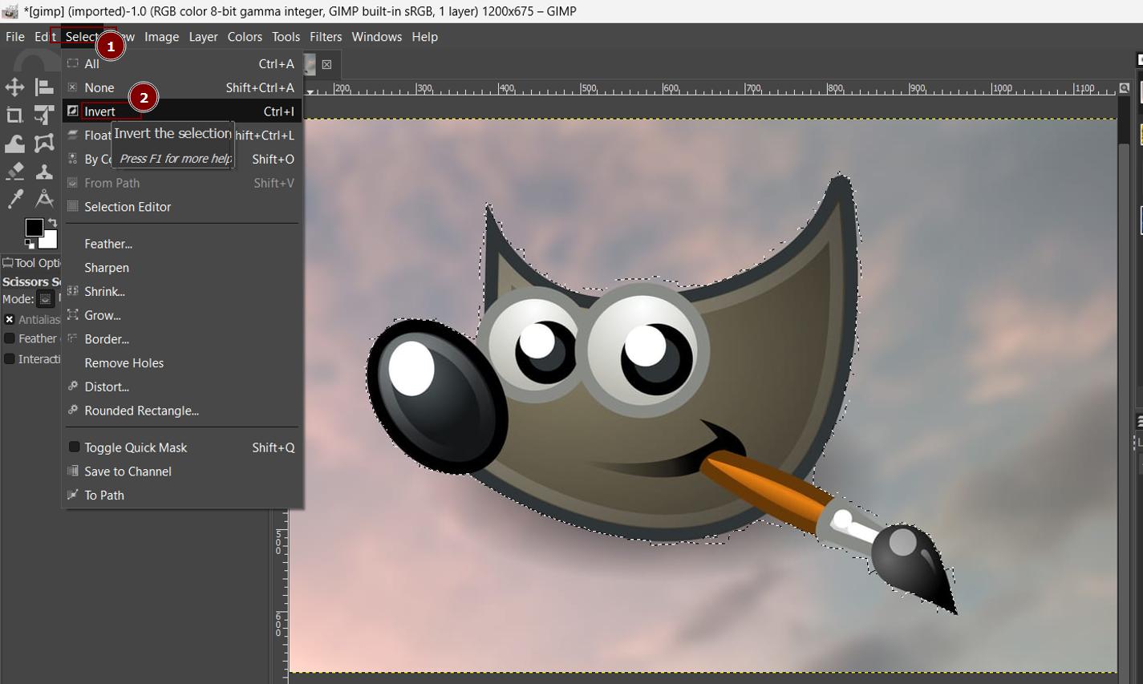Open the Edit menu
1143x684 pixels.
click(x=43, y=37)
